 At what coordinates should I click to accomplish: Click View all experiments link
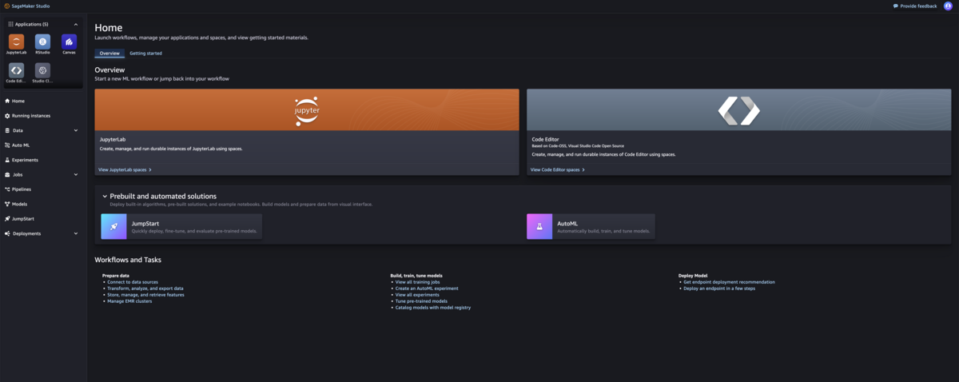tap(417, 295)
